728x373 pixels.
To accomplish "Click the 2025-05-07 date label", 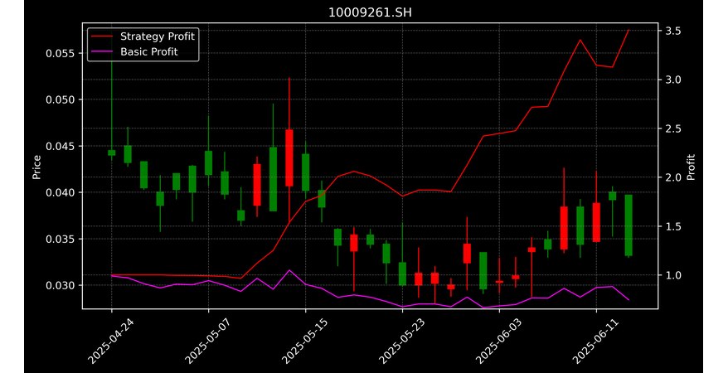I will [207, 342].
